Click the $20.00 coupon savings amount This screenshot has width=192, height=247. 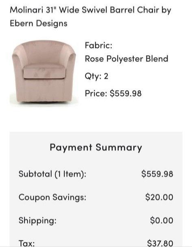click(x=159, y=197)
